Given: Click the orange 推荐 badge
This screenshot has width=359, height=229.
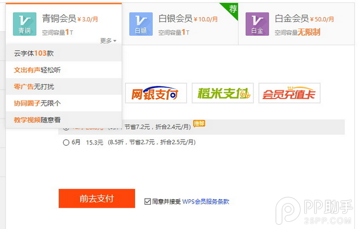Looking at the screenshot, I should [x=199, y=124].
